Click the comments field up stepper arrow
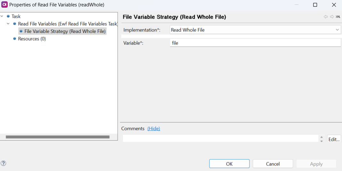Screen dimensions: 342x171 (322, 137)
